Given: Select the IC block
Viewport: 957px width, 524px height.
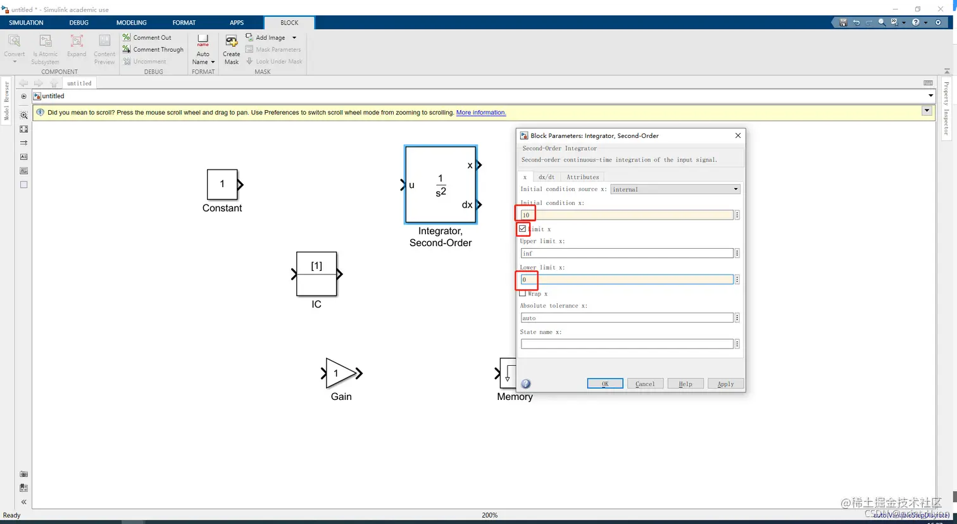Looking at the screenshot, I should pyautogui.click(x=316, y=274).
